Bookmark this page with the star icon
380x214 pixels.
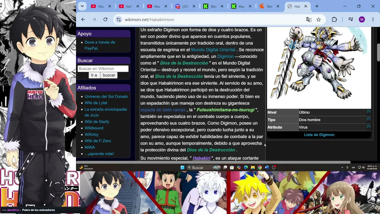pos(319,20)
